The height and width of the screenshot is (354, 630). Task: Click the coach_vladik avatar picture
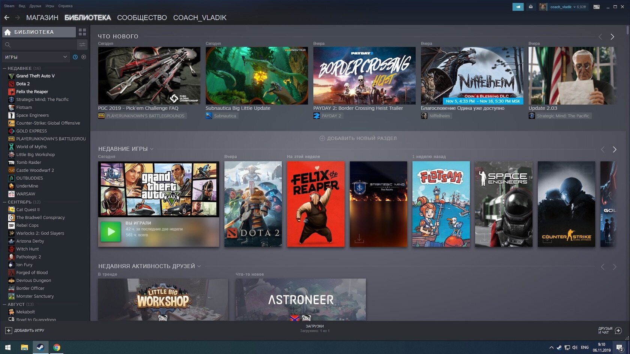(x=543, y=7)
